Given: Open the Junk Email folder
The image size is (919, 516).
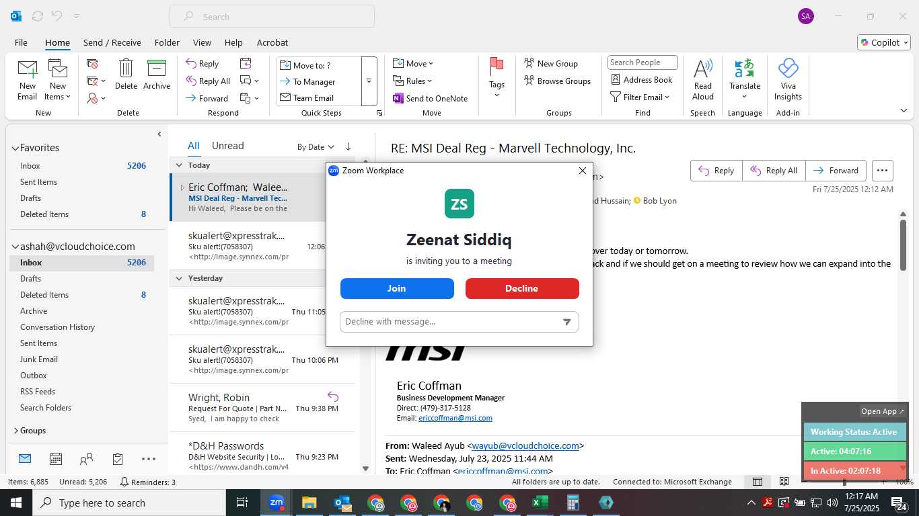Looking at the screenshot, I should pyautogui.click(x=39, y=359).
